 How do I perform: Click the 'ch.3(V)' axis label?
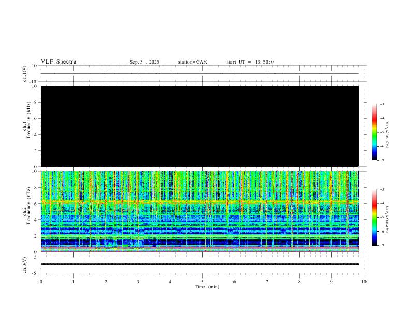pyautogui.click(x=25, y=265)
